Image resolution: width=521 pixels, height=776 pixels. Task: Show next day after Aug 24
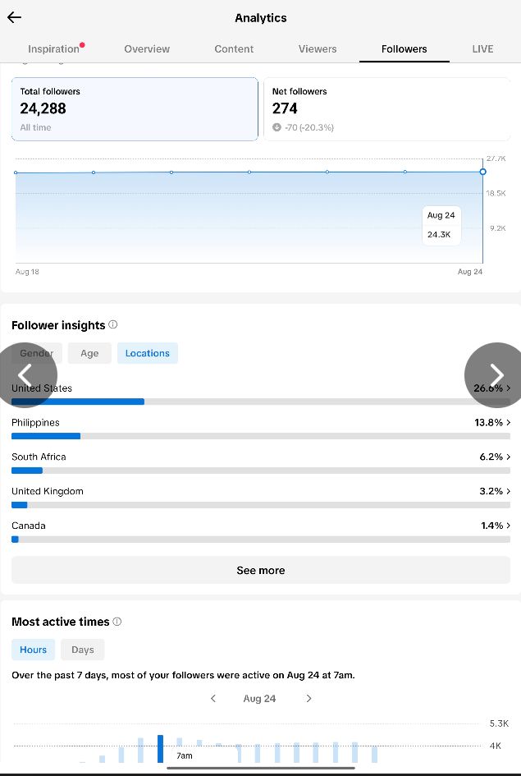pyautogui.click(x=309, y=698)
